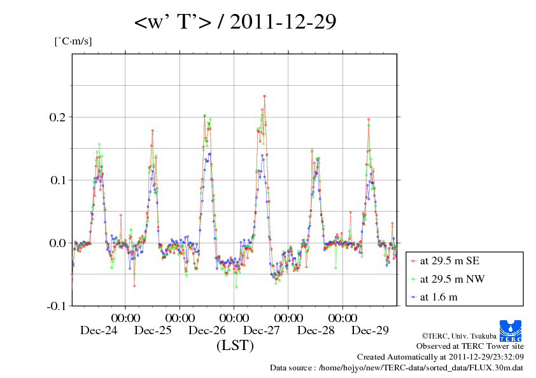The image size is (536, 378).
Task: Click the 00:00 label between Dec-28 and Dec-29
Action: [x=342, y=318]
